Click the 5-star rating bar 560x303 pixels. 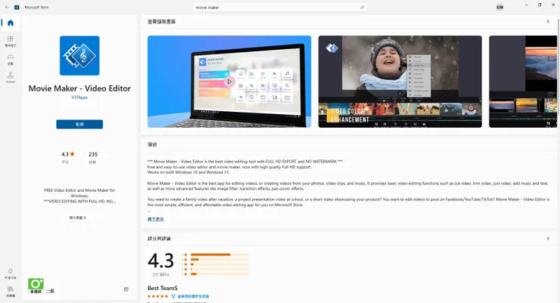click(x=219, y=255)
